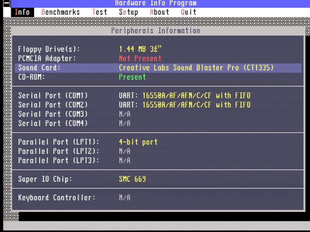Click the red Not Present value
This screenshot has width=310, height=232.
pyautogui.click(x=140, y=58)
